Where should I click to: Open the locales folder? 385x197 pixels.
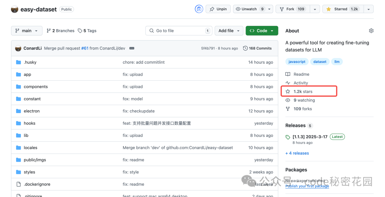click(x=30, y=148)
